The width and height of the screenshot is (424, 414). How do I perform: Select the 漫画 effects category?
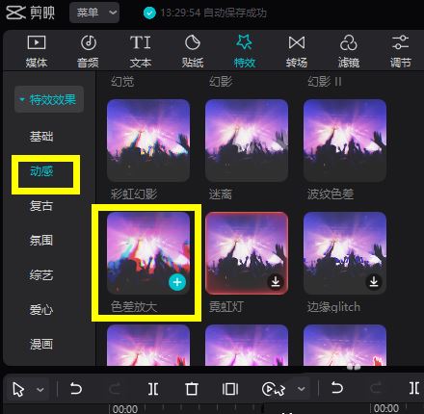(x=41, y=345)
